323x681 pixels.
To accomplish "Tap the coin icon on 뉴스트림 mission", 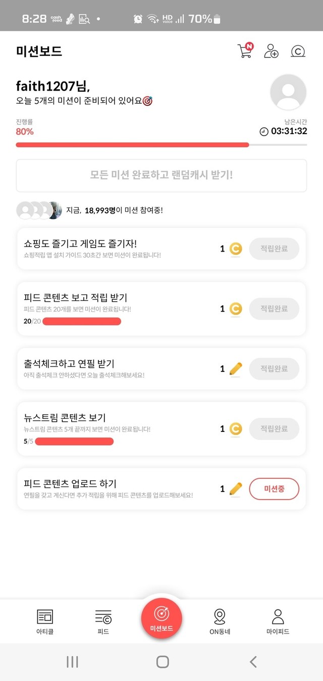I will point(236,429).
